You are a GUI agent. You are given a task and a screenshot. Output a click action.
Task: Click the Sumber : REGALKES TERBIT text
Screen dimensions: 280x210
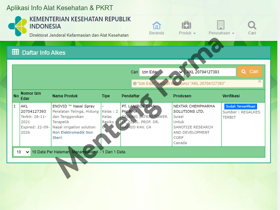coord(241,115)
